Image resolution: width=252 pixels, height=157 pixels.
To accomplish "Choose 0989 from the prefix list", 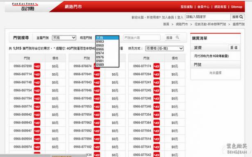I will (x=107, y=65).
